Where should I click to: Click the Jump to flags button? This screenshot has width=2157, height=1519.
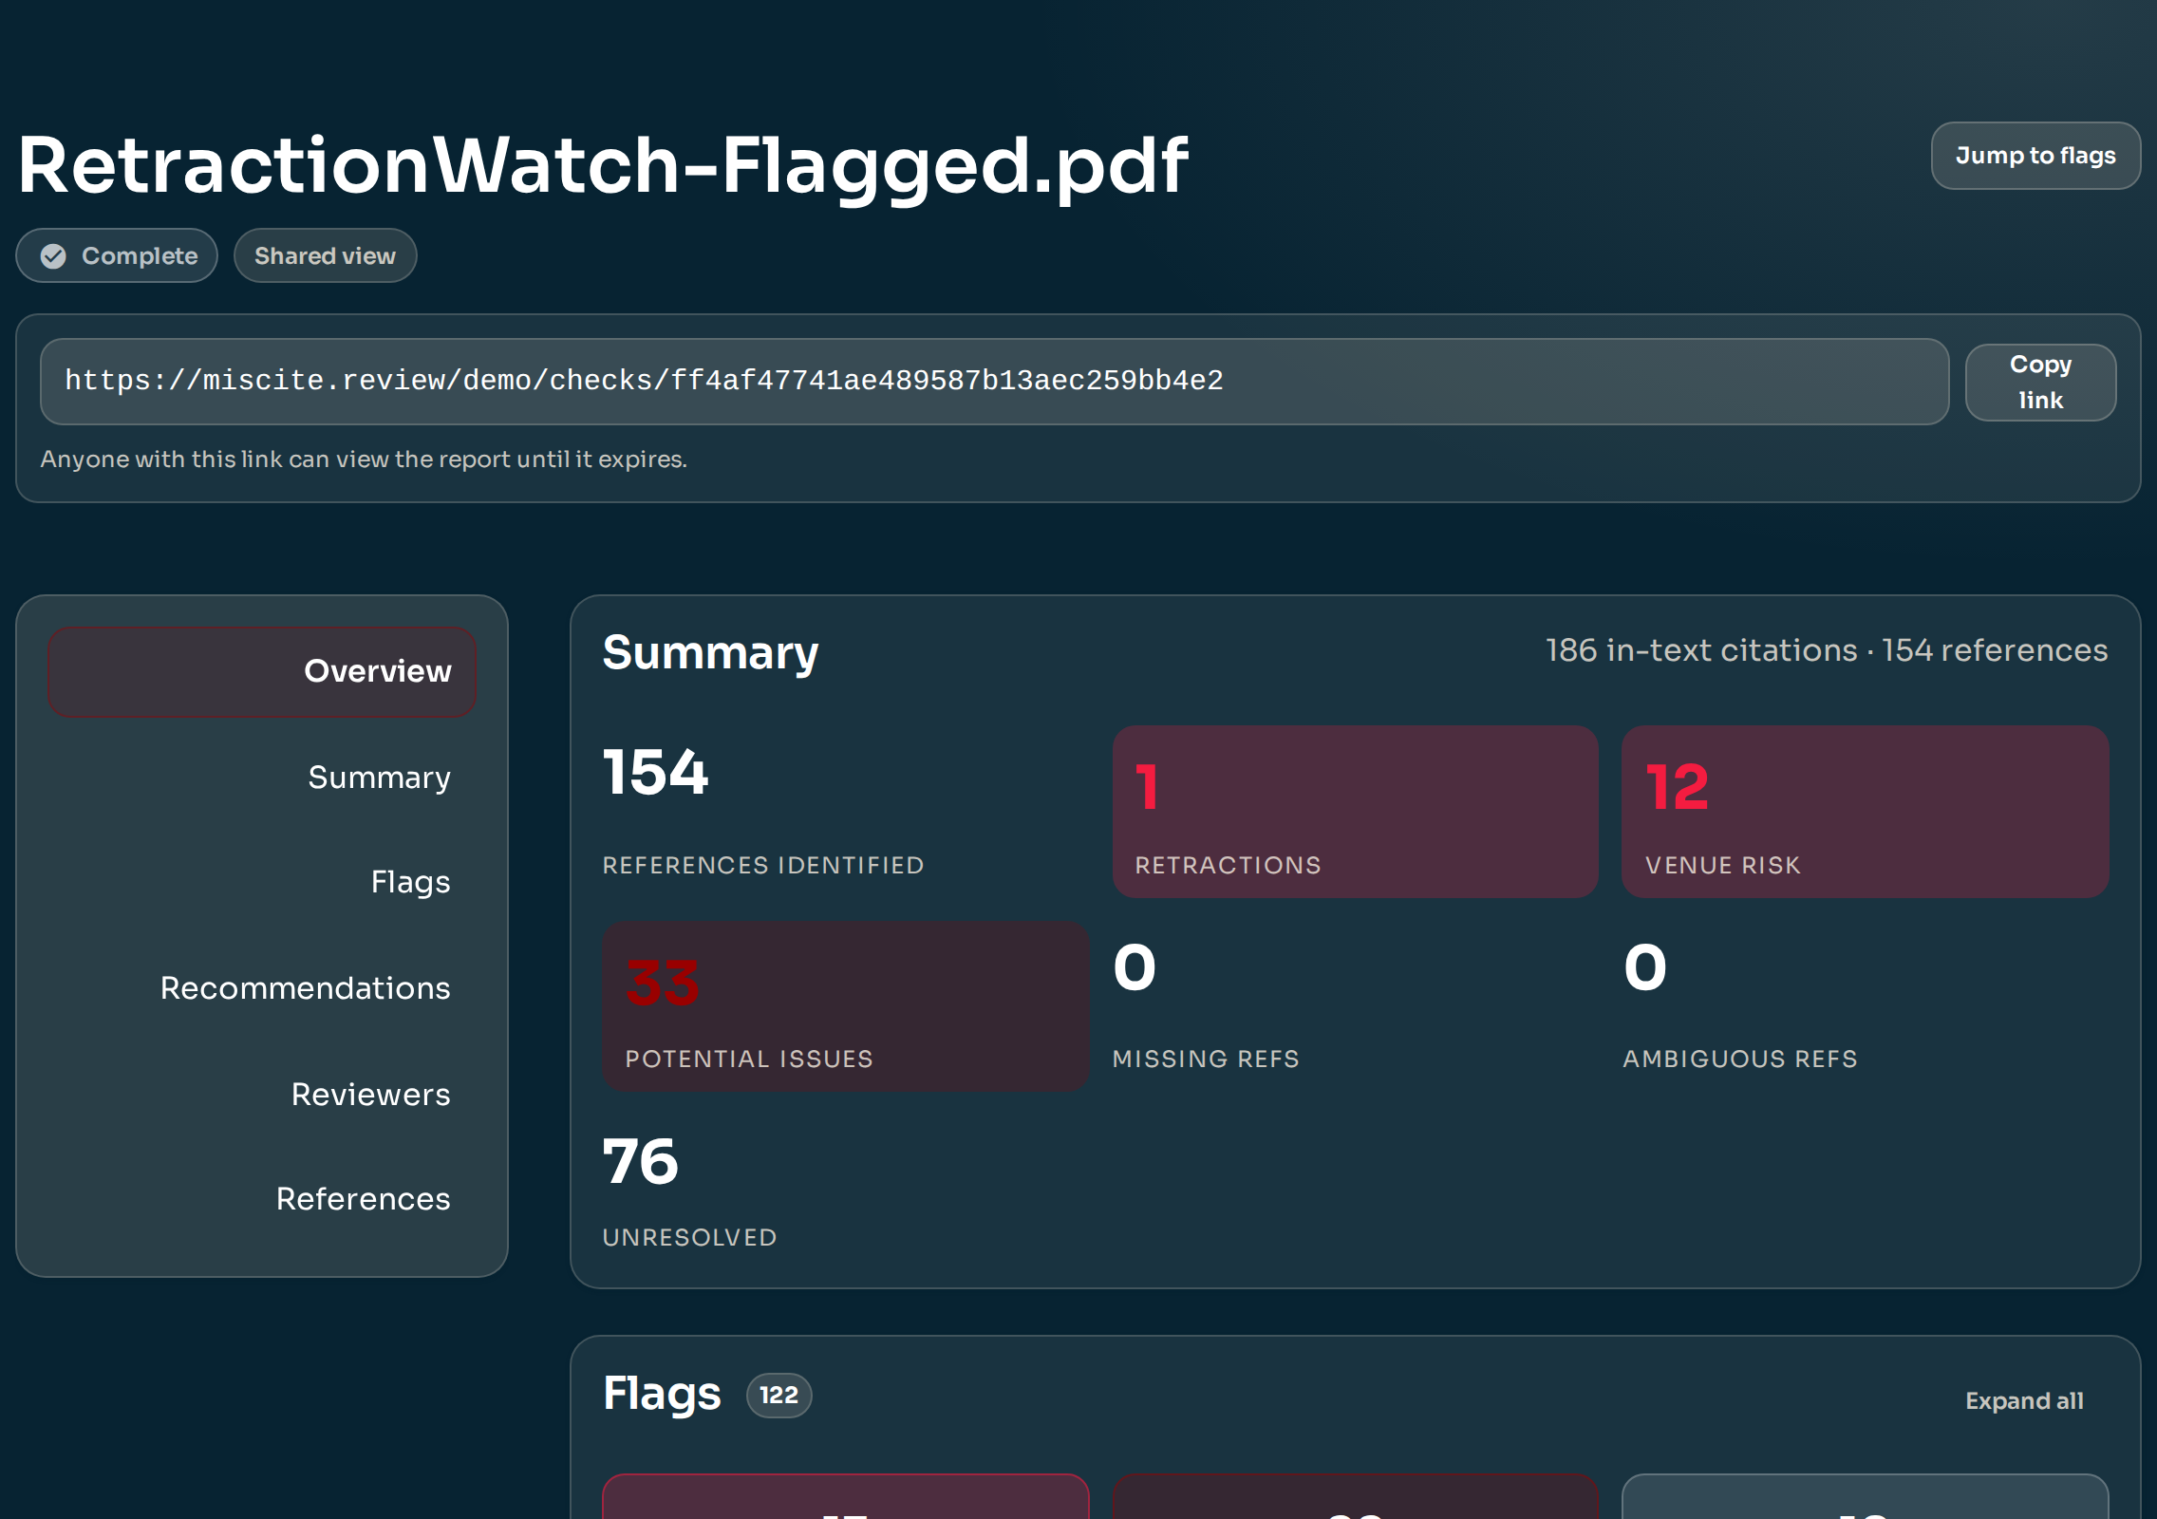2035,156
